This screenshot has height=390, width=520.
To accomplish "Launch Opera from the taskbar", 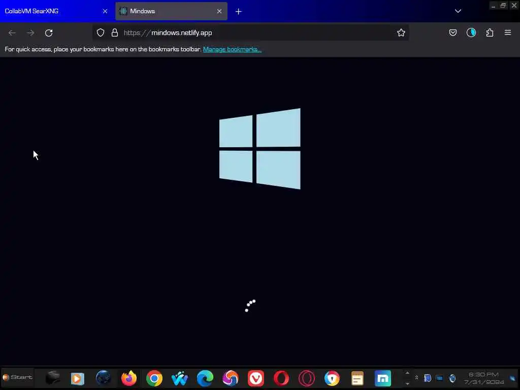I will click(x=281, y=378).
